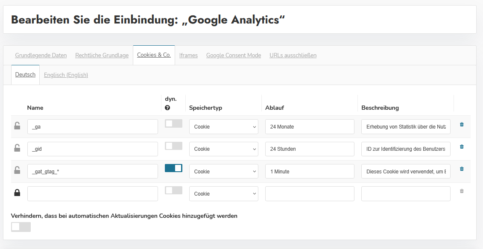The image size is (483, 249).
Task: Click the unlock icon for _ga row
Action: (17, 126)
